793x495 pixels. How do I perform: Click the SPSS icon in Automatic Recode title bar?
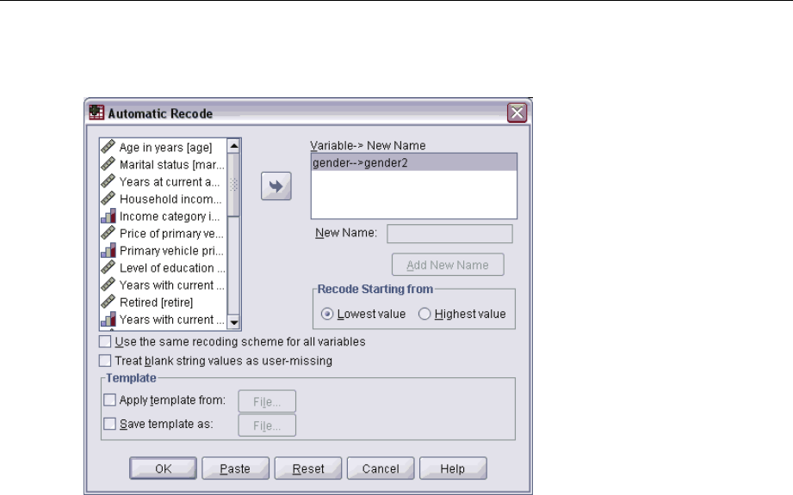click(x=96, y=113)
